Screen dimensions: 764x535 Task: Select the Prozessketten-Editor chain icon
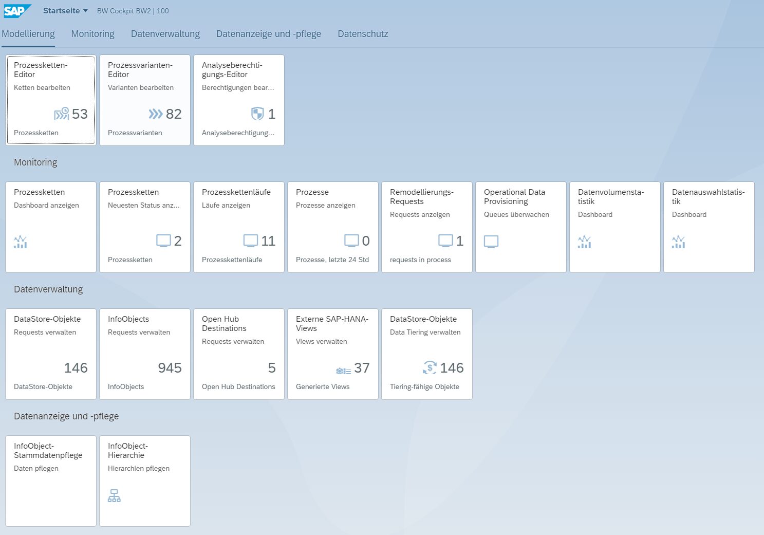click(62, 113)
